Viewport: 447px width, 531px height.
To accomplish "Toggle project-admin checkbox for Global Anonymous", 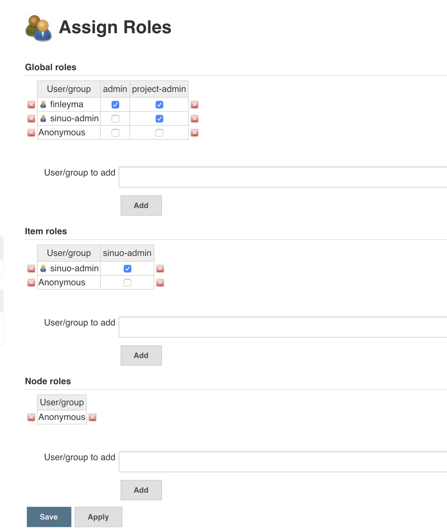I will pyautogui.click(x=159, y=133).
